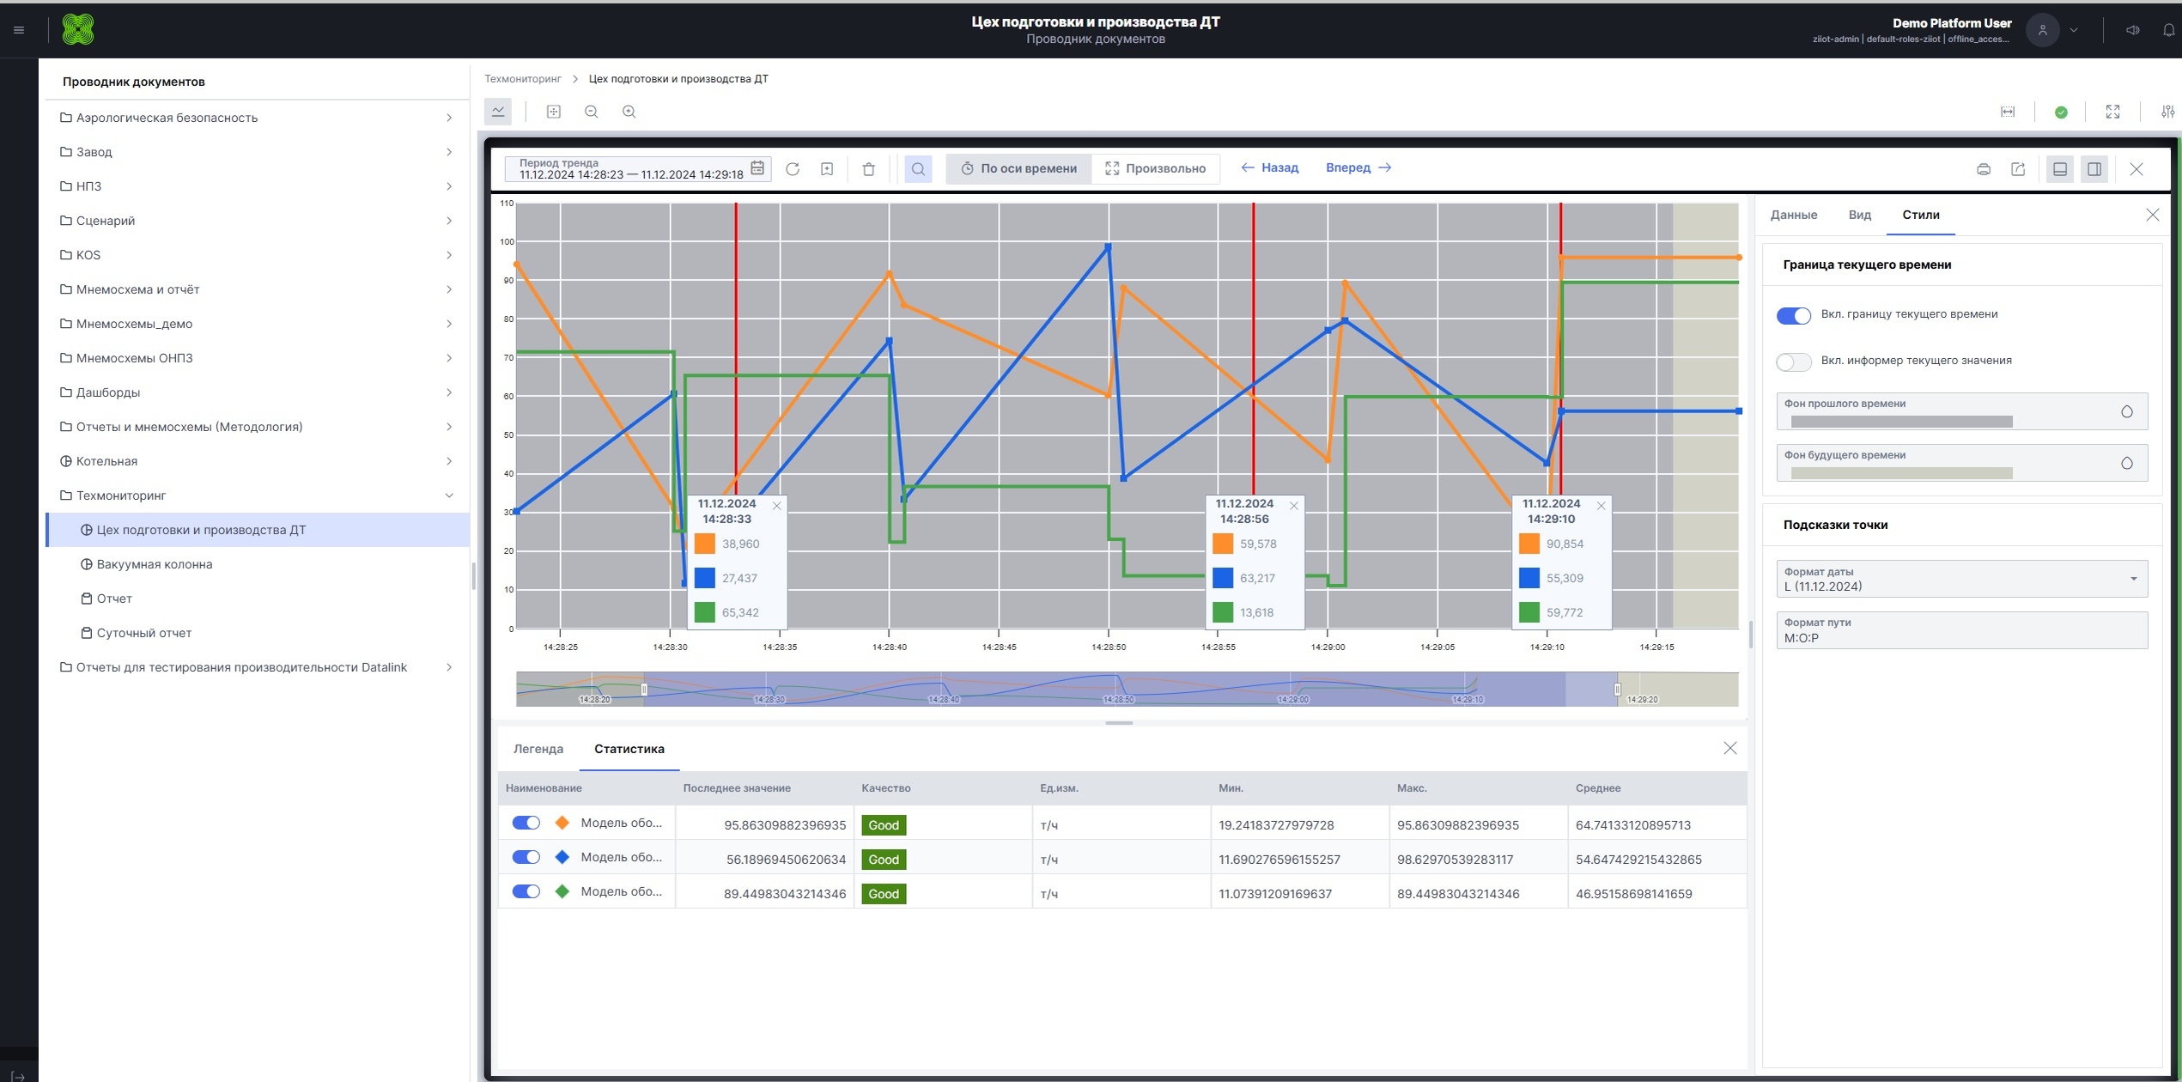Switch to the Легенда tab
Screen dimensions: 2182x1082
pyautogui.click(x=538, y=749)
